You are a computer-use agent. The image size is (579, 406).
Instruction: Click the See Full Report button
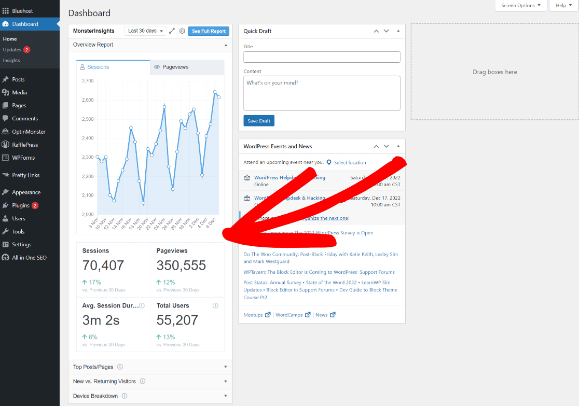click(x=208, y=31)
